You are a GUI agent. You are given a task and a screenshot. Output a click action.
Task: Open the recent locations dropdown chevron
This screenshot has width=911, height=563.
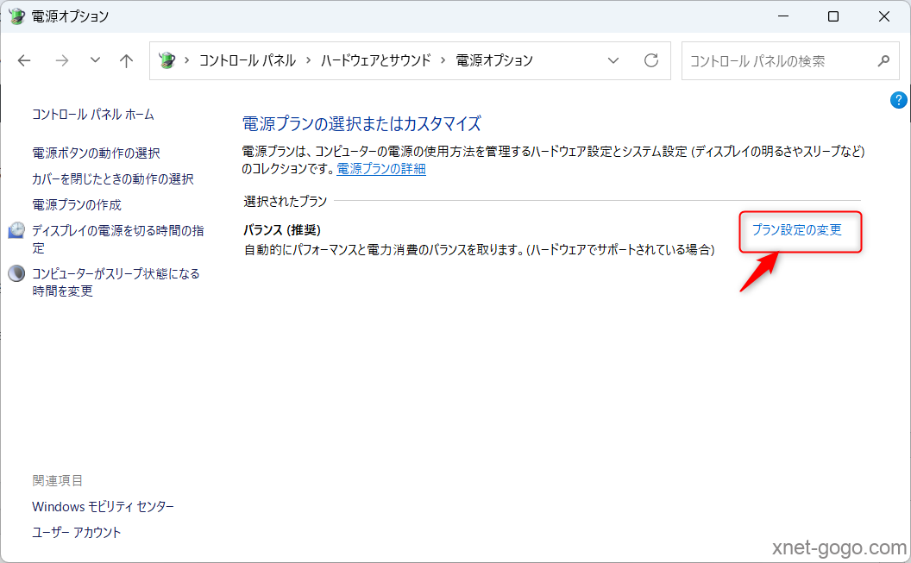[95, 60]
